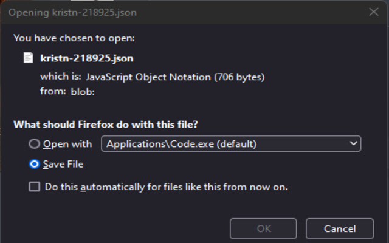Click the "You have chosen to open" text
This screenshot has height=243, width=389.
(74, 38)
